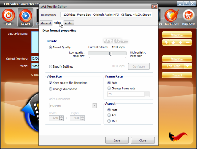Click in the Description text field
The height and width of the screenshot is (149, 197).
(106, 15)
